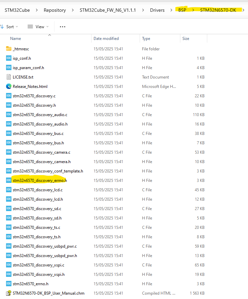Image resolution: width=248 pixels, height=299 pixels.
Task: Click the 'Microsoft Edge H...' type cell
Action: pos(159,86)
